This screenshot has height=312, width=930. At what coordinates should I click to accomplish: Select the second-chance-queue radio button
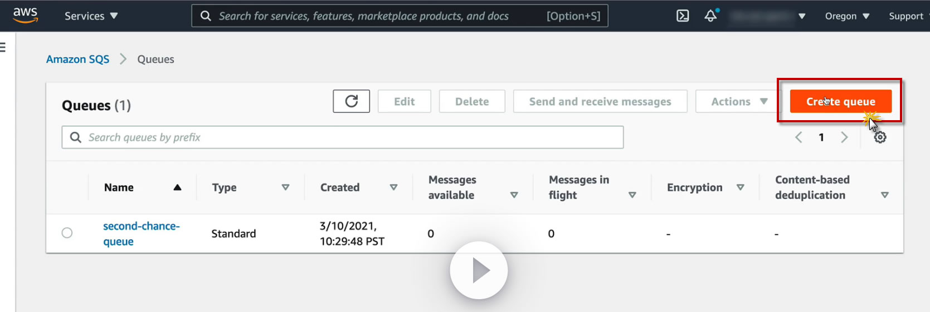[67, 233]
